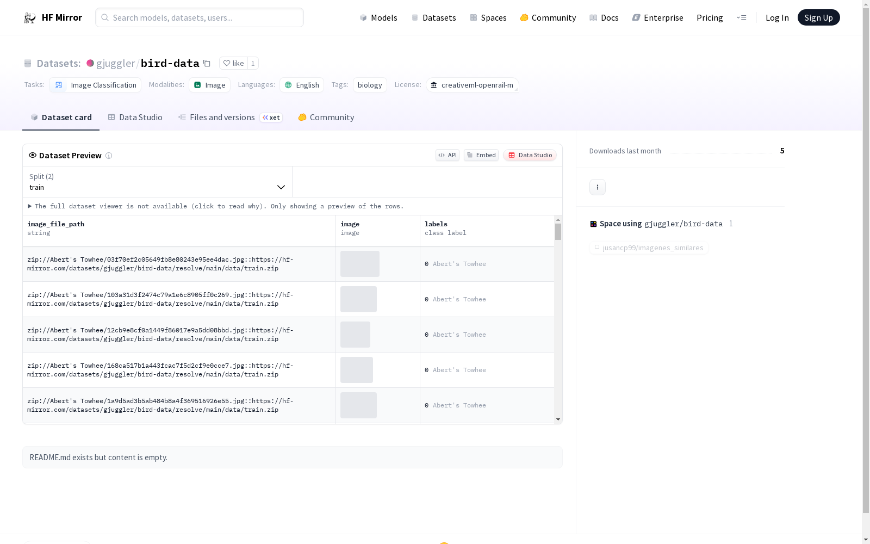870x544 pixels.
Task: Click the image thumbnail for 1a9d5ad3b5ab484 row
Action: pos(358,405)
